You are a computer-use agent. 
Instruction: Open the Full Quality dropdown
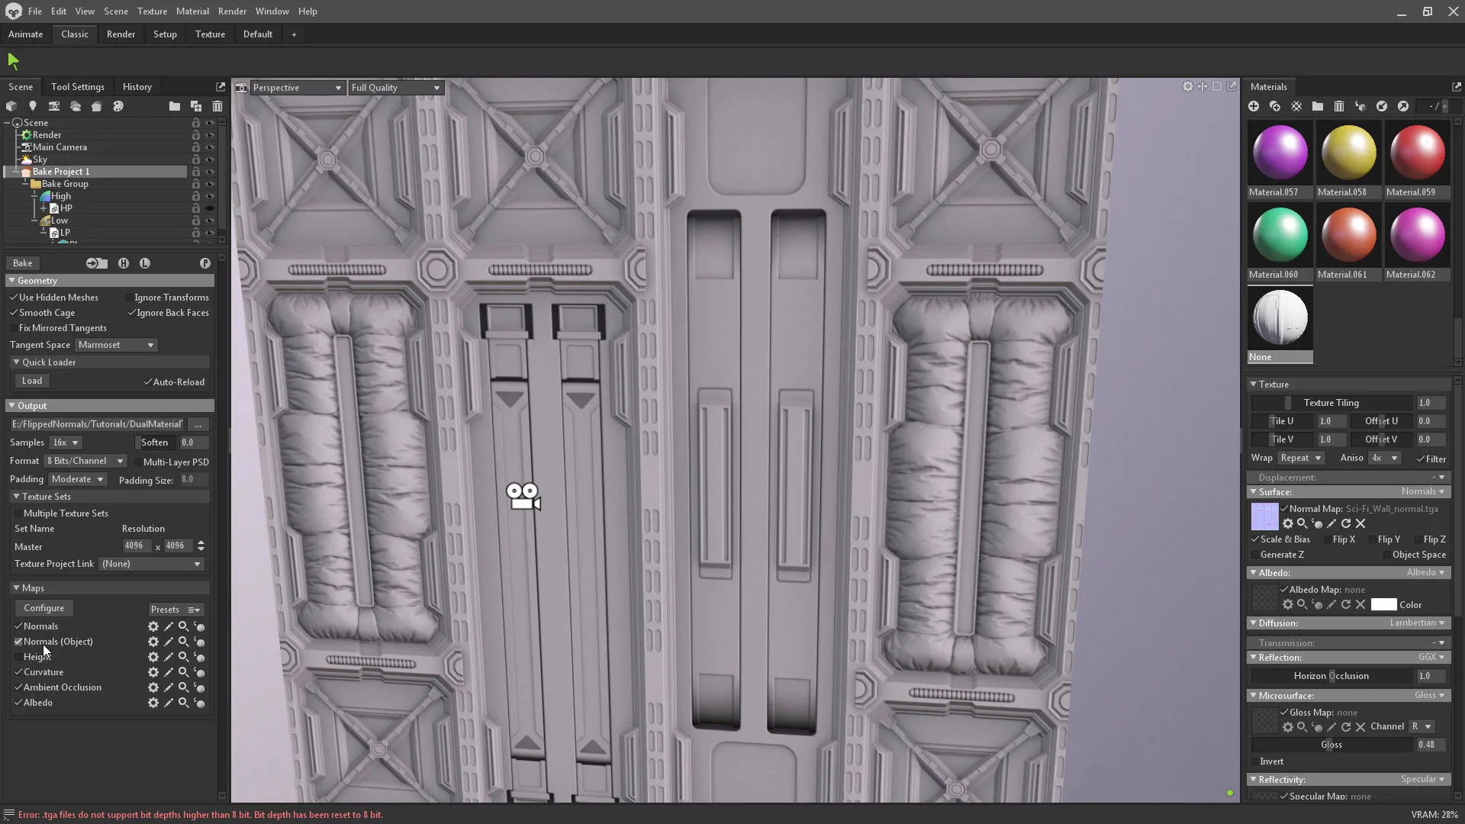tap(396, 88)
